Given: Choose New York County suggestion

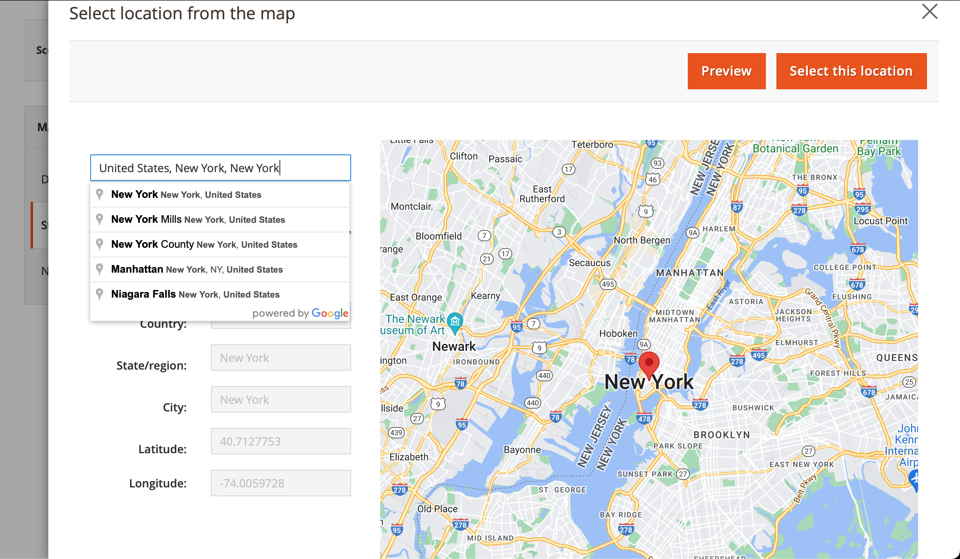Looking at the screenshot, I should [220, 245].
